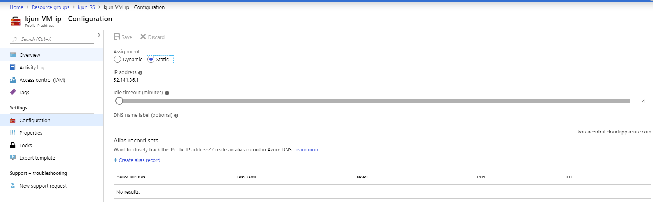Open Locks menu item
653x202 pixels.
52,145
